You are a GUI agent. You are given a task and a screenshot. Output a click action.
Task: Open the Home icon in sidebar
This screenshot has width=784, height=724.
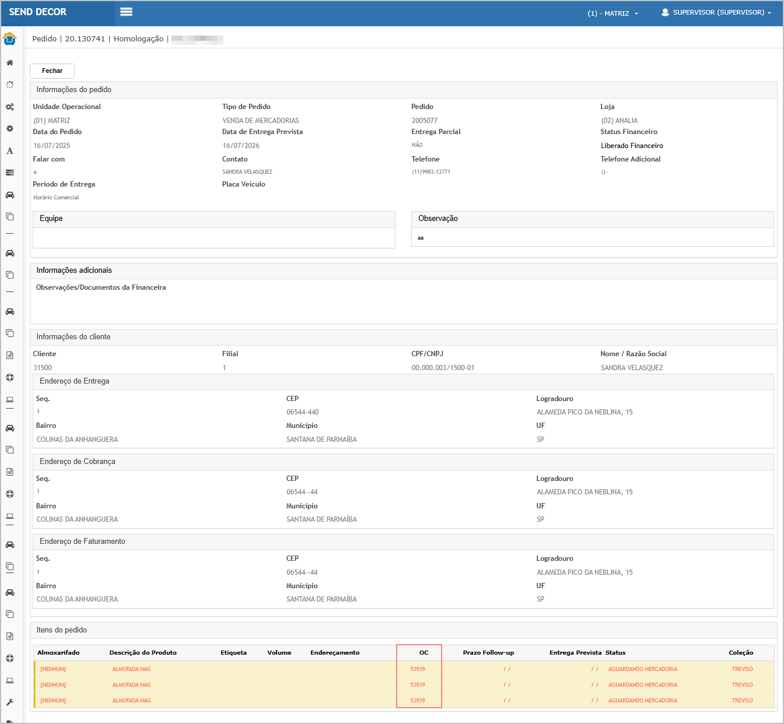coord(10,62)
